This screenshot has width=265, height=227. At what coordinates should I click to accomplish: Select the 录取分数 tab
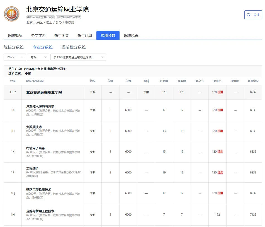tap(108, 35)
